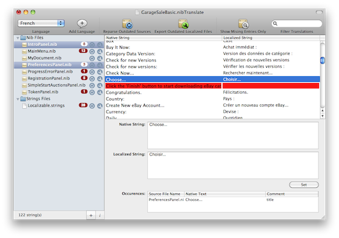Select ProgressErrorPanel.nib in the sidebar
Viewport: 339px width, 238px height.
pos(50,71)
